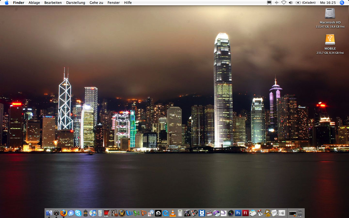Open the black camera lens Dock icon
Viewport: 349px width, 218px height.
coord(231,213)
